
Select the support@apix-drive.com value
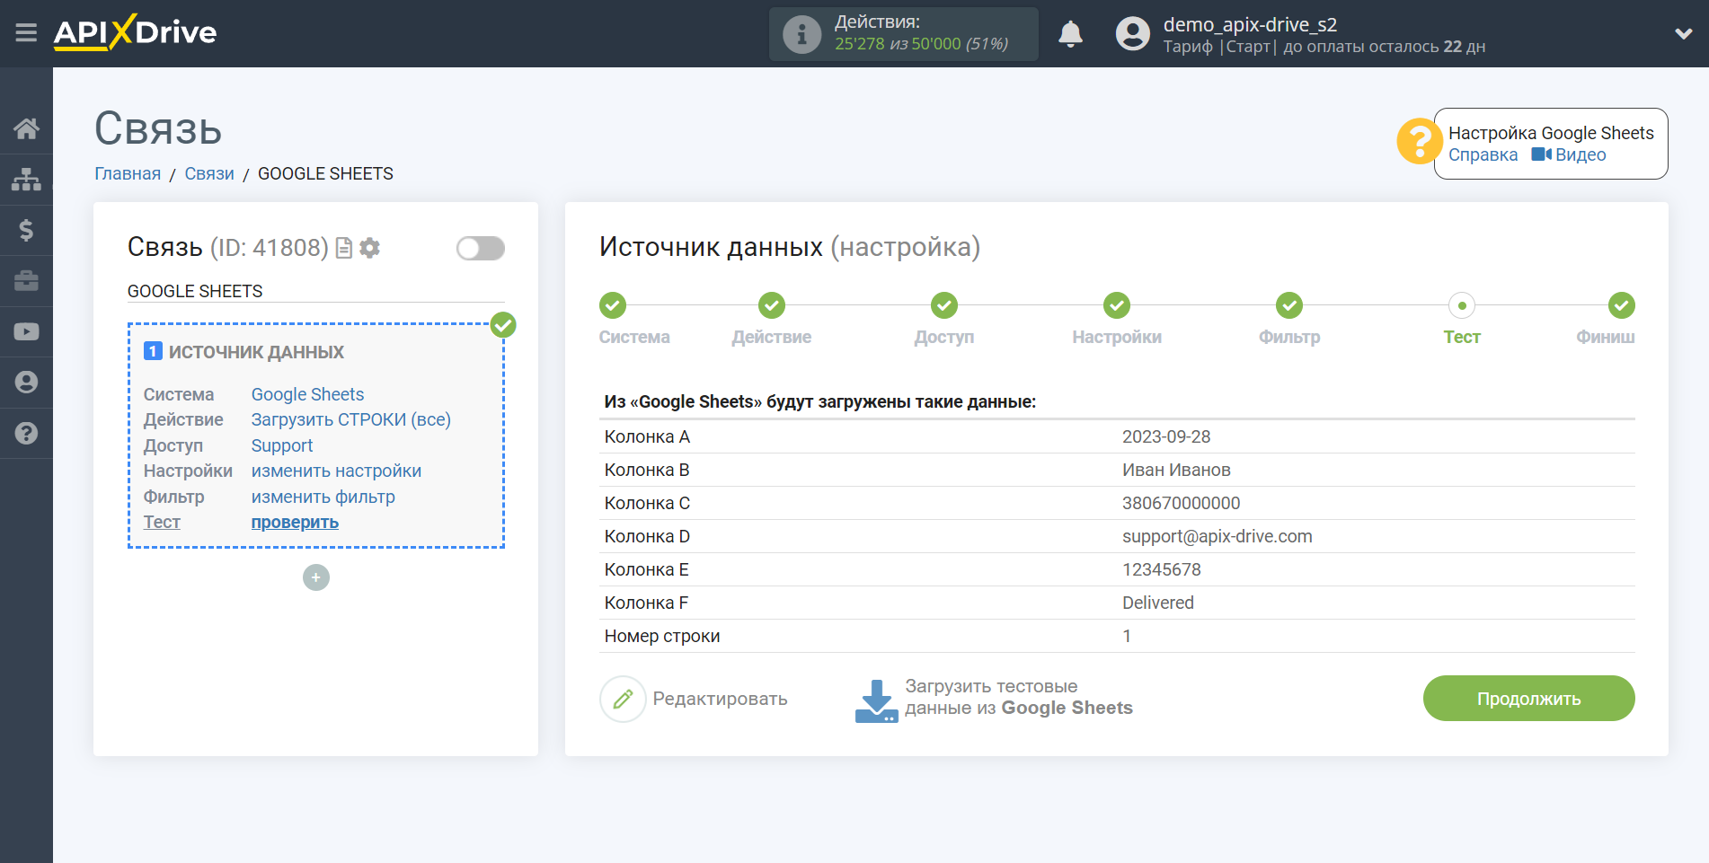[1217, 536]
